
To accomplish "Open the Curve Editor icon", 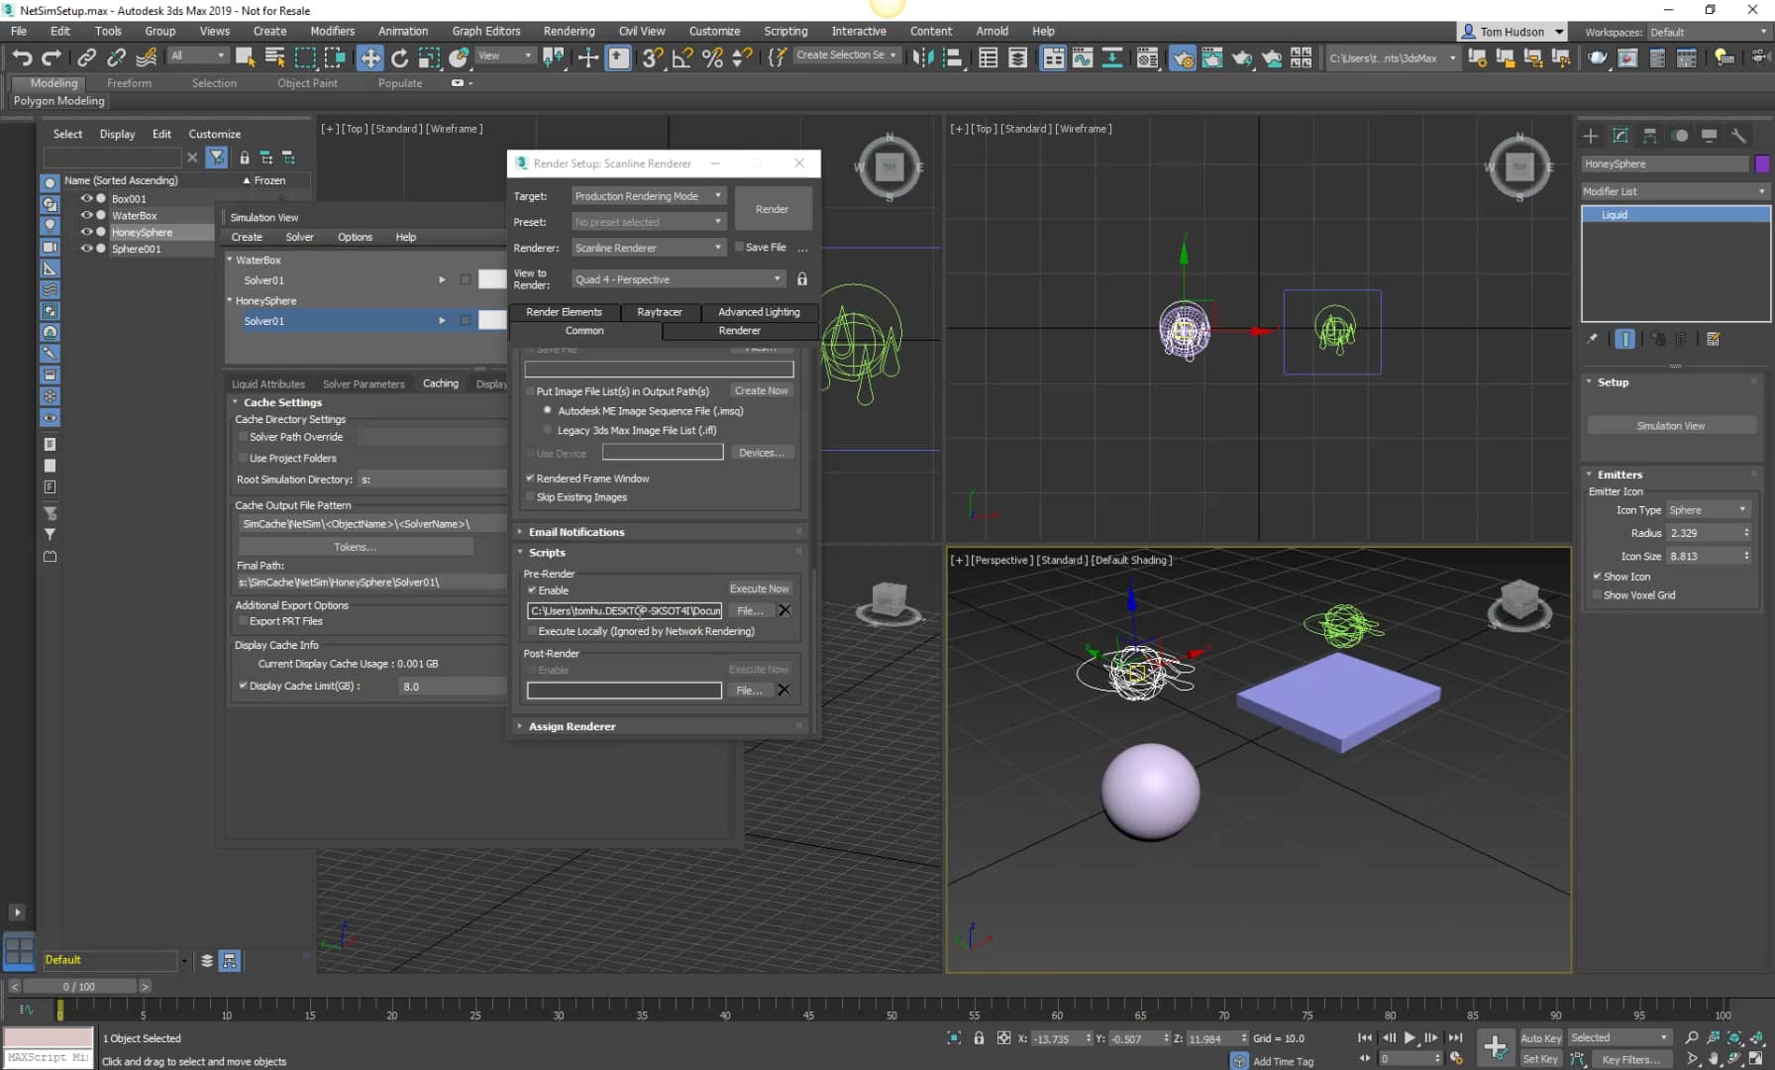I will pyautogui.click(x=1083, y=57).
